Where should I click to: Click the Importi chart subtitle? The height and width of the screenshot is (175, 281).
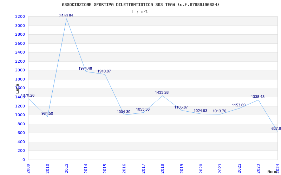coord(140,12)
